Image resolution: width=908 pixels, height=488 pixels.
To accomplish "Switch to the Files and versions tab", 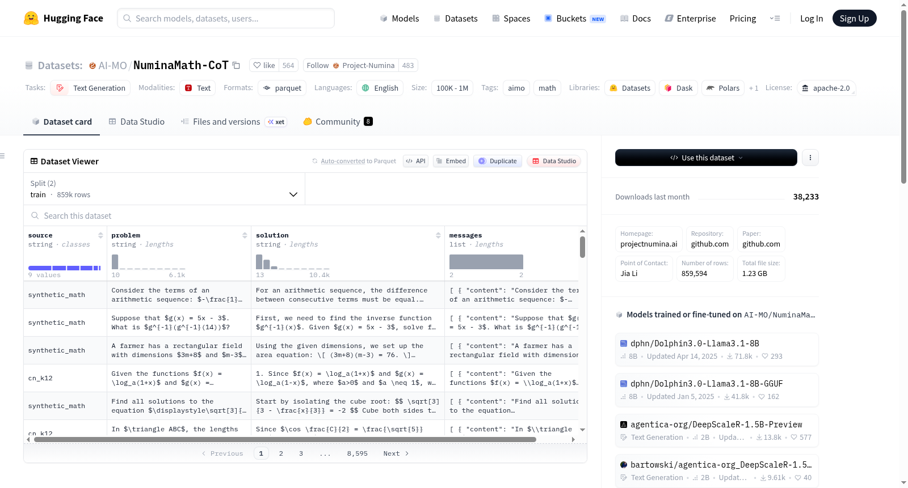I will click(234, 121).
